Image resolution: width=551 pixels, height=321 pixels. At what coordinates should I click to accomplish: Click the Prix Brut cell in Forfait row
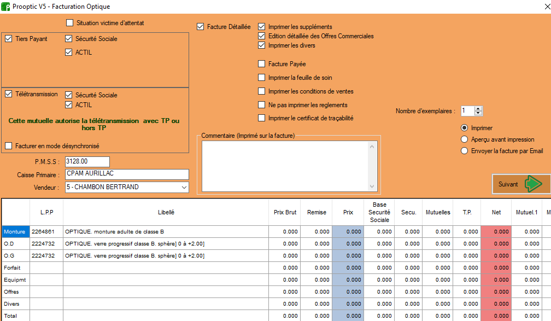click(x=285, y=267)
